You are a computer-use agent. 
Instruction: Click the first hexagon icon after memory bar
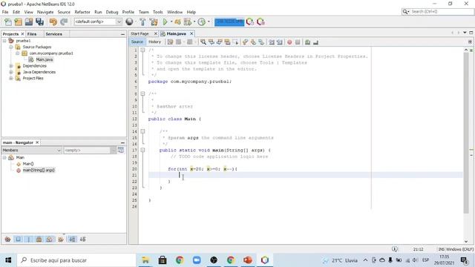[x=250, y=22]
